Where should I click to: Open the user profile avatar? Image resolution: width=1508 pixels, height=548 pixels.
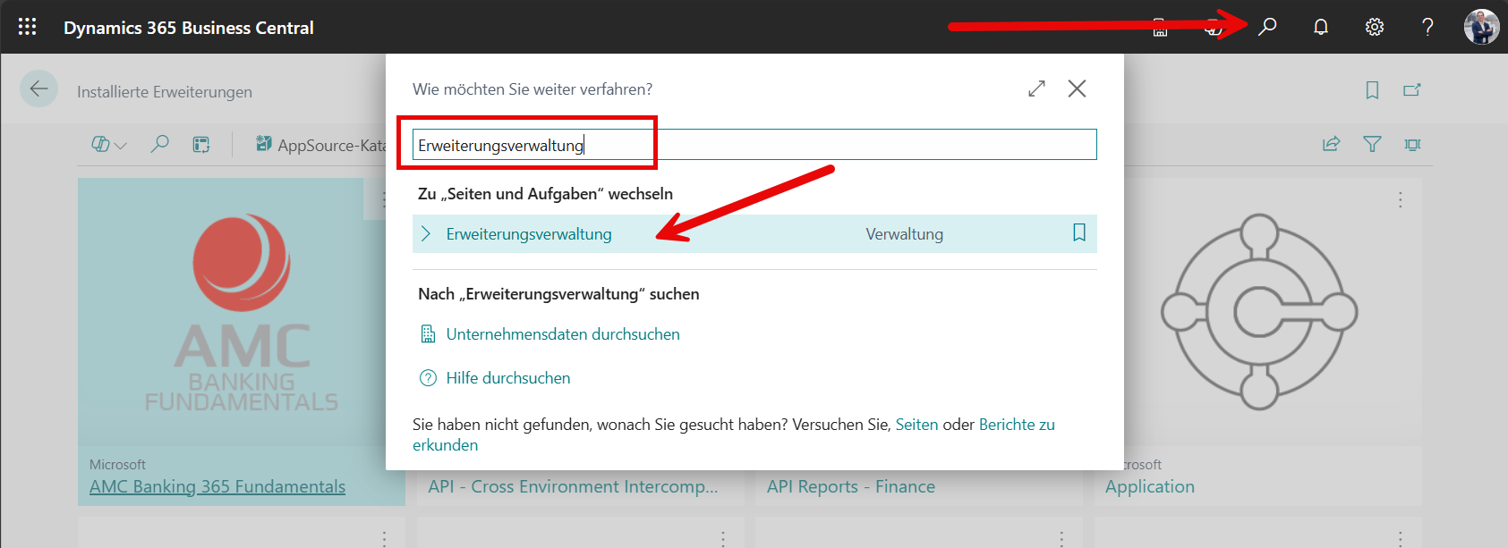(1481, 27)
